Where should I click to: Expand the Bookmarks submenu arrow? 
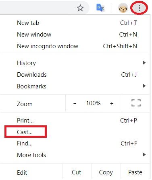(144, 86)
